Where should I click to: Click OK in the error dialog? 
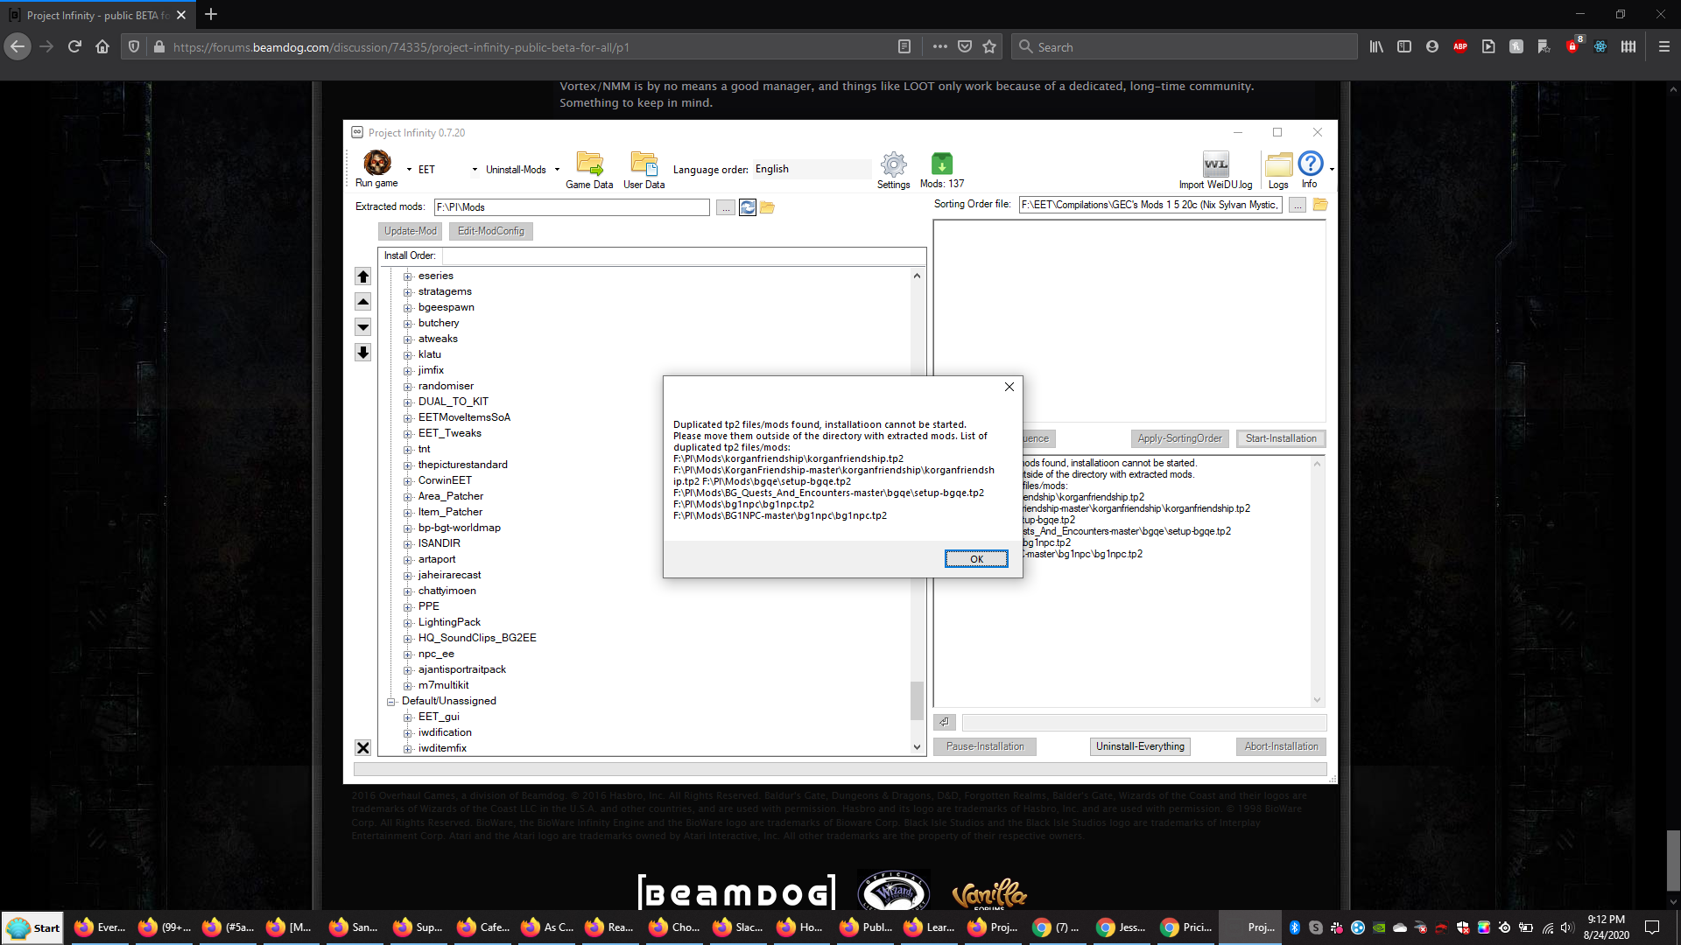coord(976,559)
